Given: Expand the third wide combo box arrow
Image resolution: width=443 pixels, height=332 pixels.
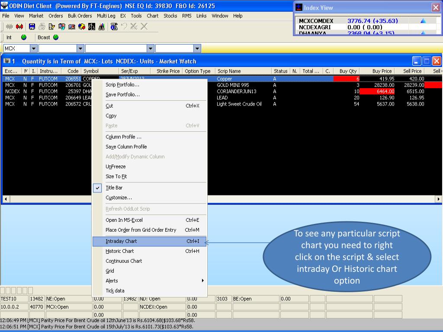Looking at the screenshot, I should click(x=150, y=48).
